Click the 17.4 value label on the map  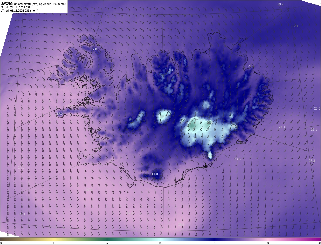click(295, 26)
